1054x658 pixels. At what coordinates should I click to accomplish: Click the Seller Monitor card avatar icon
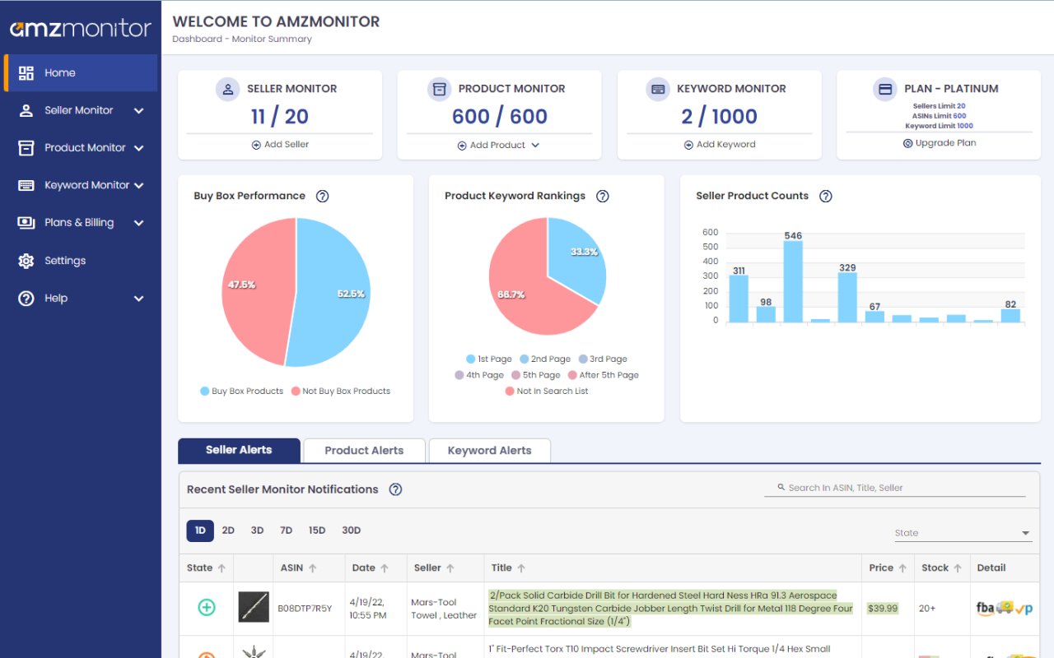coord(227,89)
